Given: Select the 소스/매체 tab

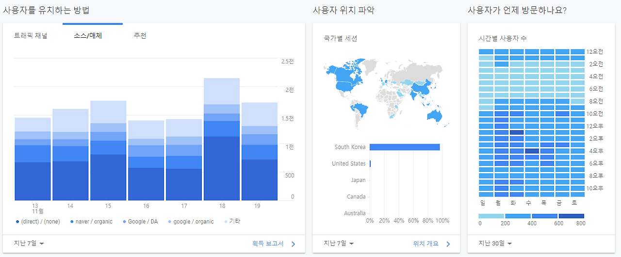Looking at the screenshot, I should pyautogui.click(x=88, y=36).
